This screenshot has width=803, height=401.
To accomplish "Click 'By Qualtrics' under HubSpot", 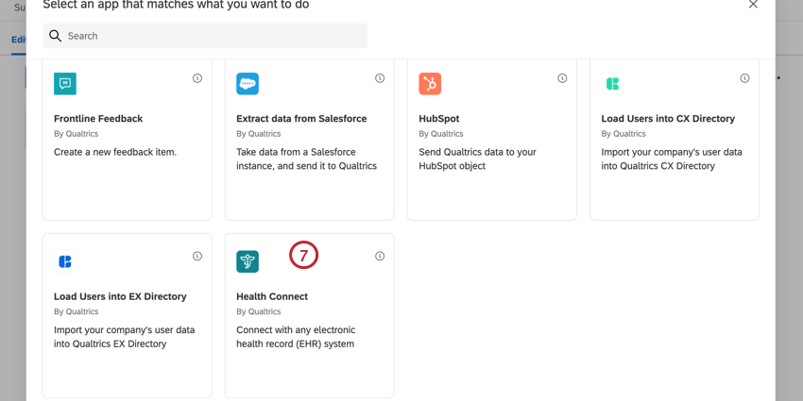I will coord(441,133).
